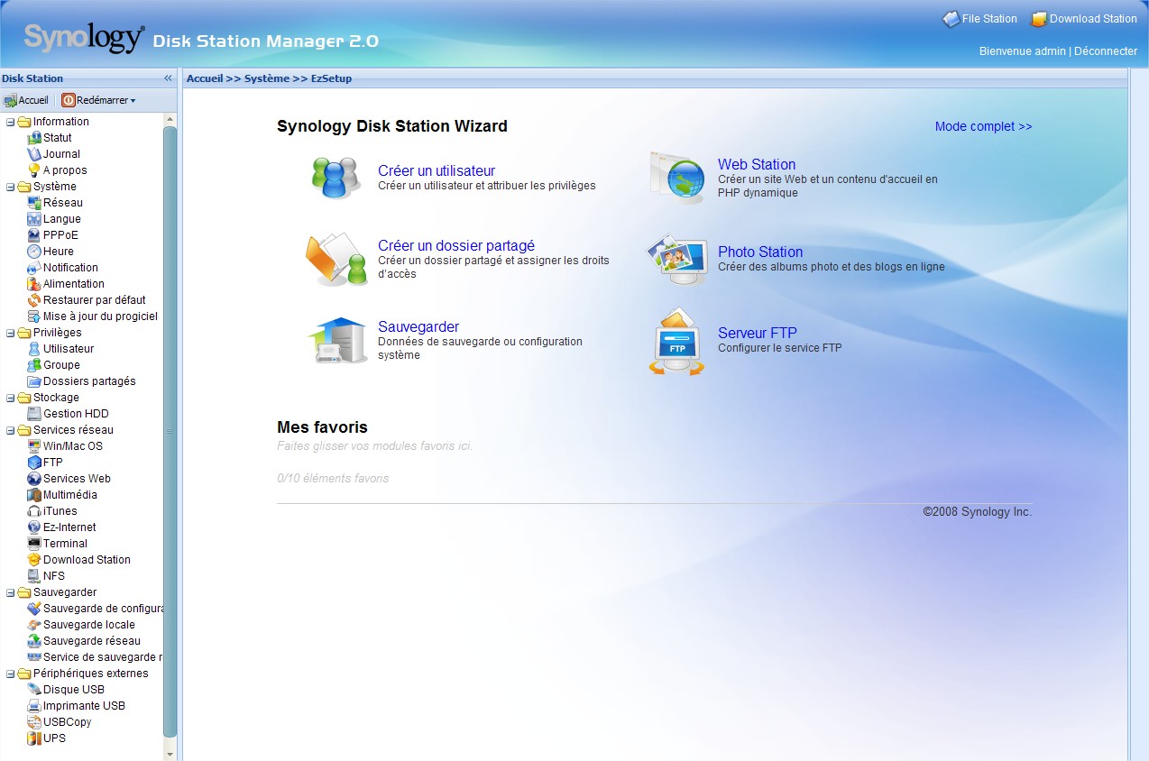Click the Heure clock icon

click(34, 252)
